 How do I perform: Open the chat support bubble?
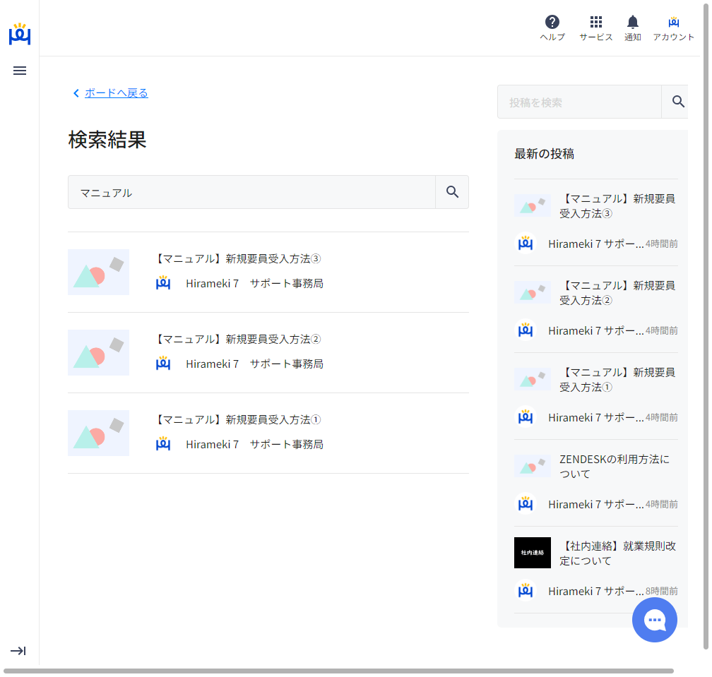pos(655,620)
